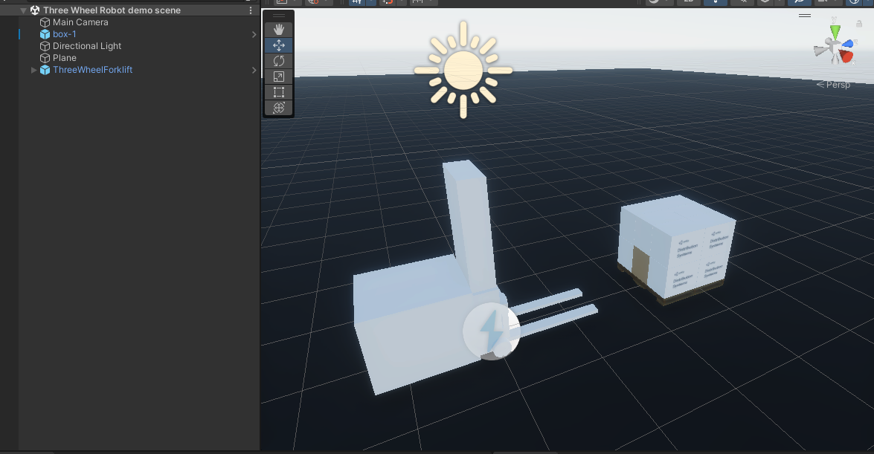Viewport: 874px width, 454px height.
Task: Toggle the scene gizmo rotation lock
Action: (x=859, y=23)
